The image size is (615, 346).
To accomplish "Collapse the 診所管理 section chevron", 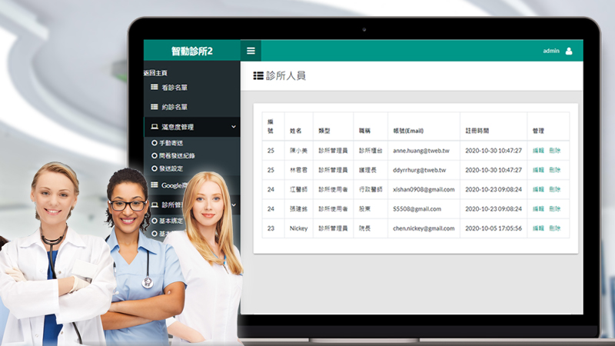I will pos(234,205).
